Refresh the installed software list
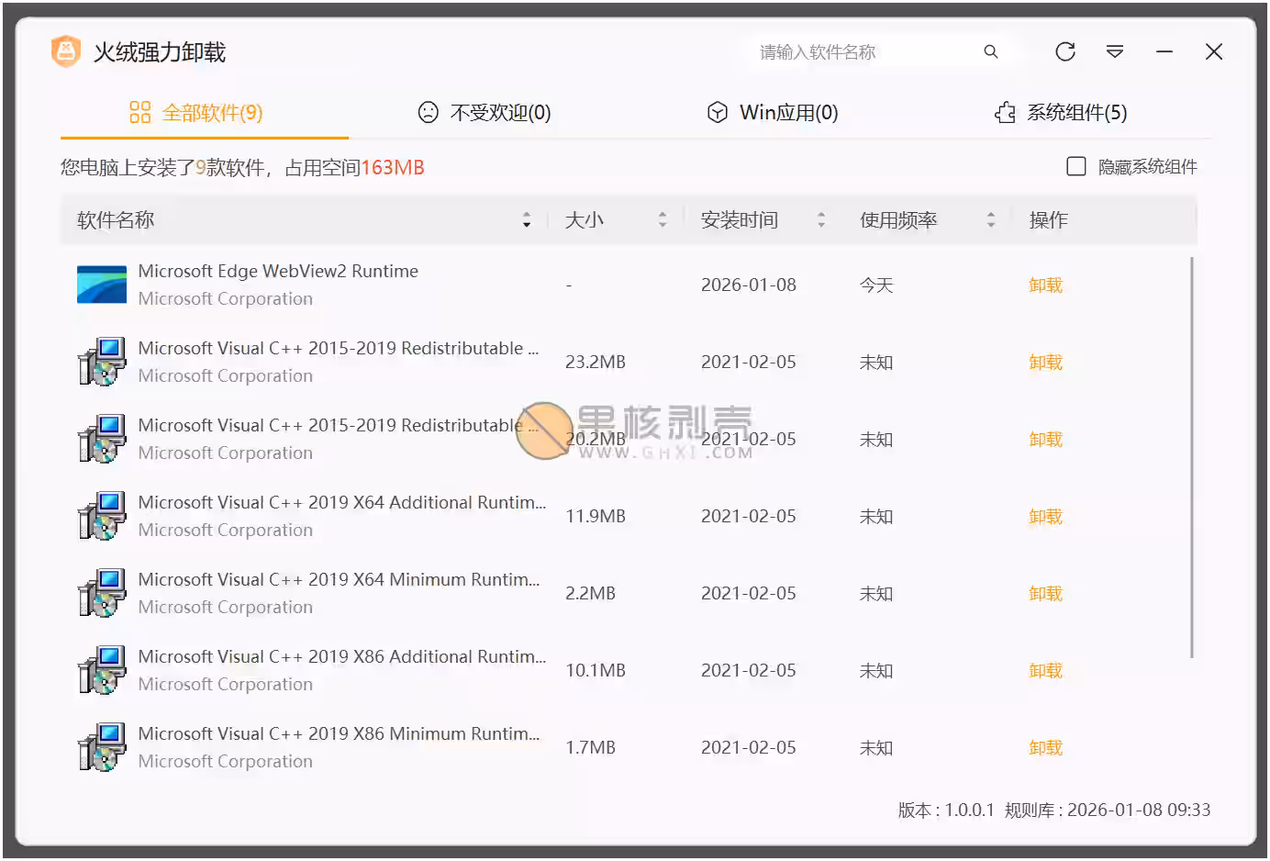Image resolution: width=1270 pixels, height=861 pixels. pyautogui.click(x=1065, y=51)
